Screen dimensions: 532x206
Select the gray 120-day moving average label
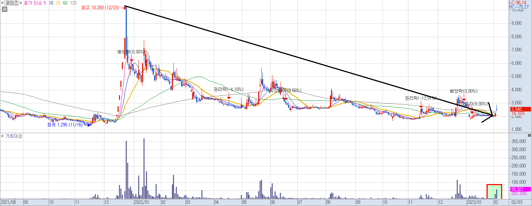click(73, 3)
